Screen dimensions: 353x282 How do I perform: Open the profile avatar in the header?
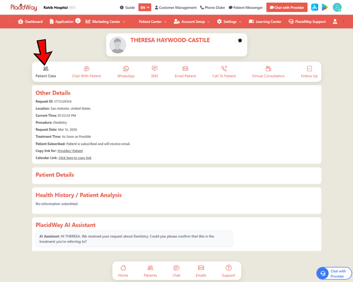click(x=337, y=7)
